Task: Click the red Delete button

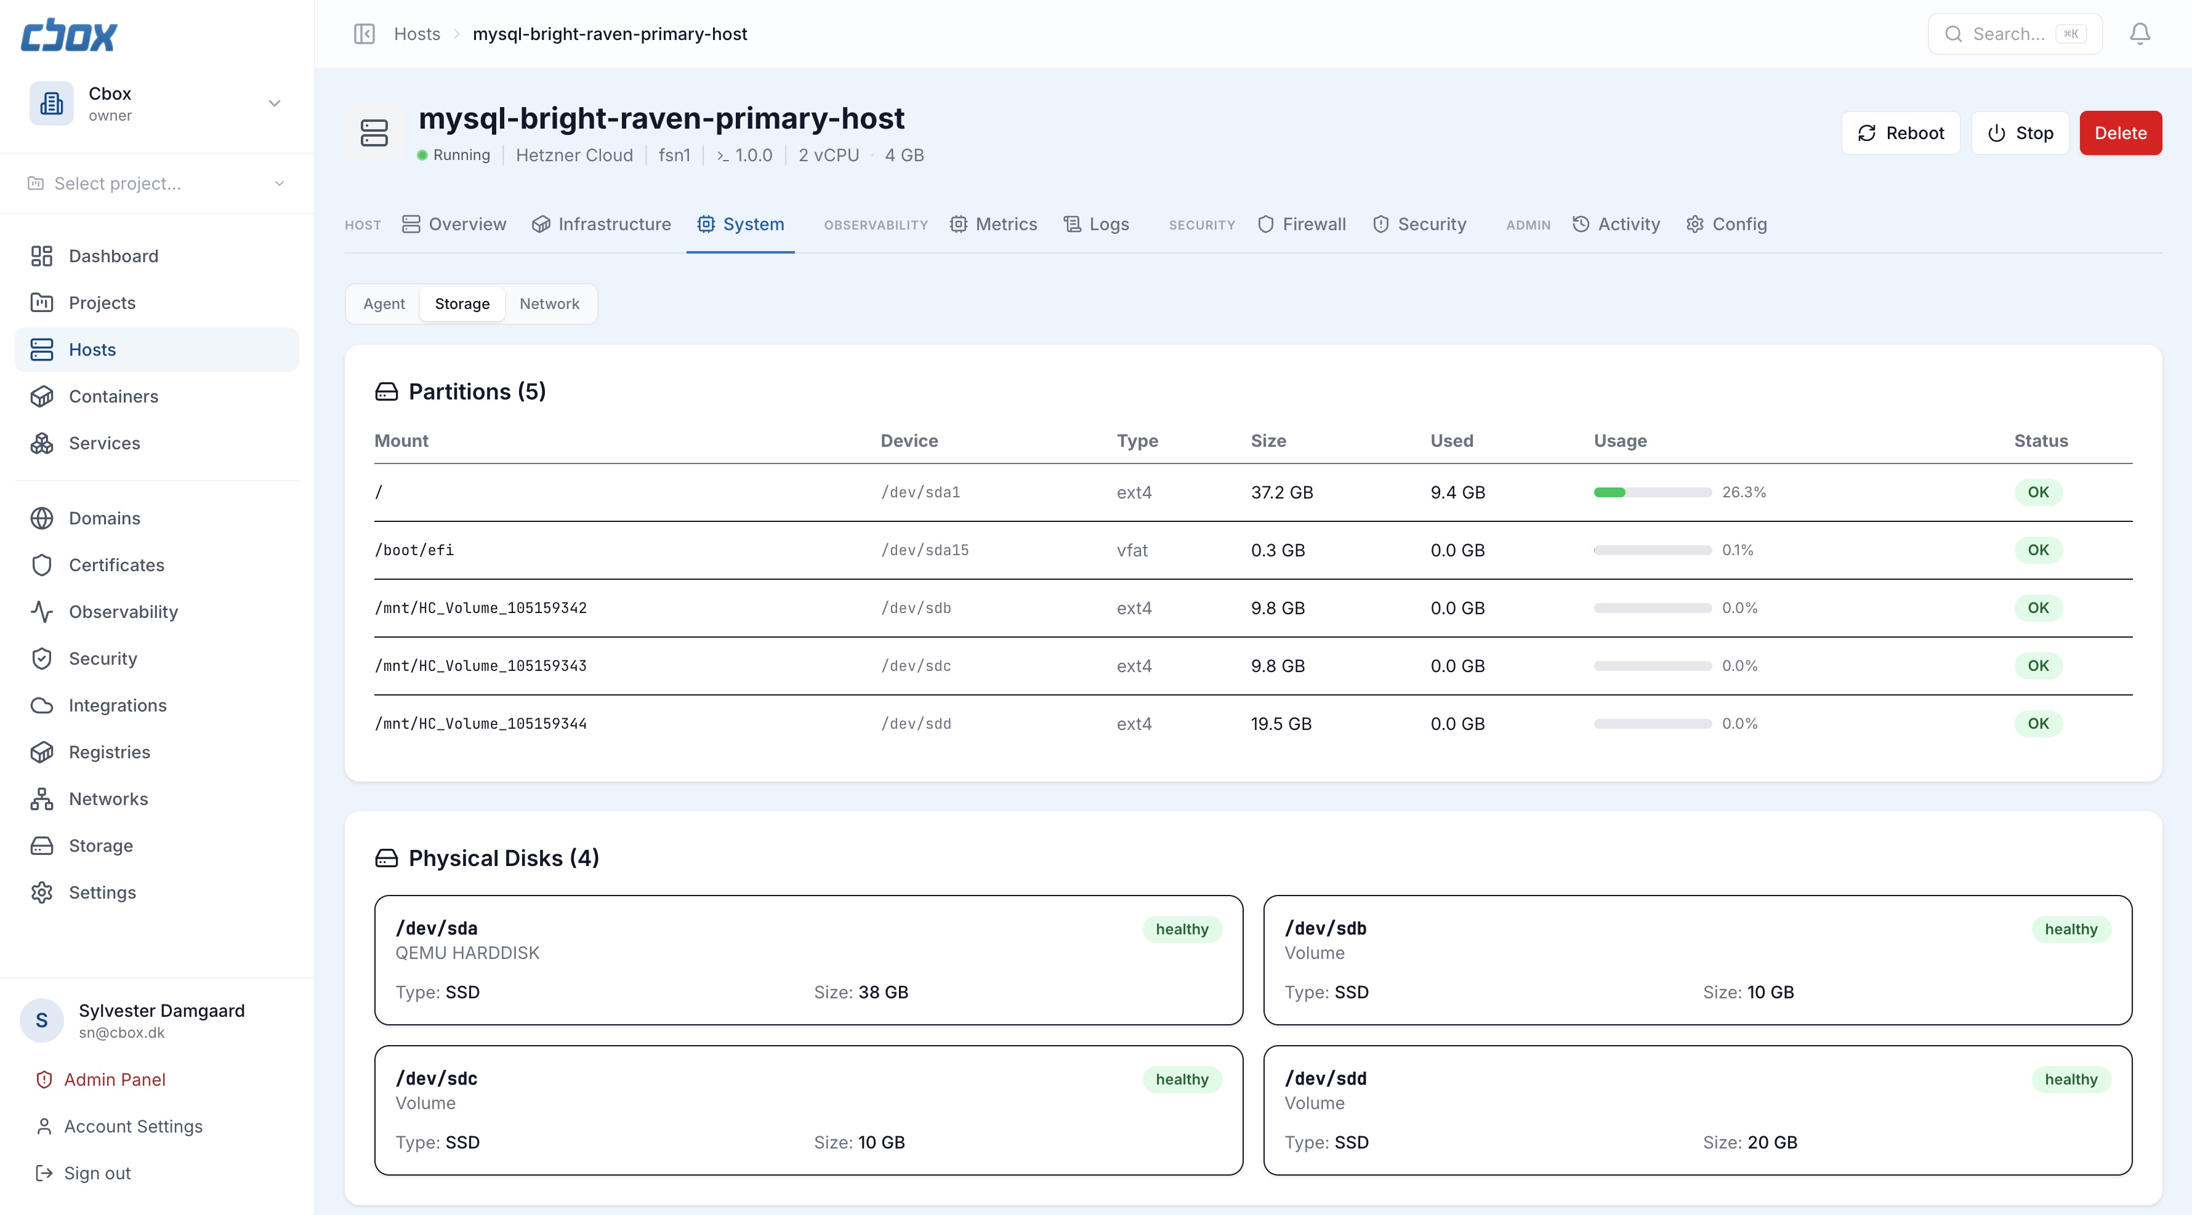Action: click(2120, 134)
